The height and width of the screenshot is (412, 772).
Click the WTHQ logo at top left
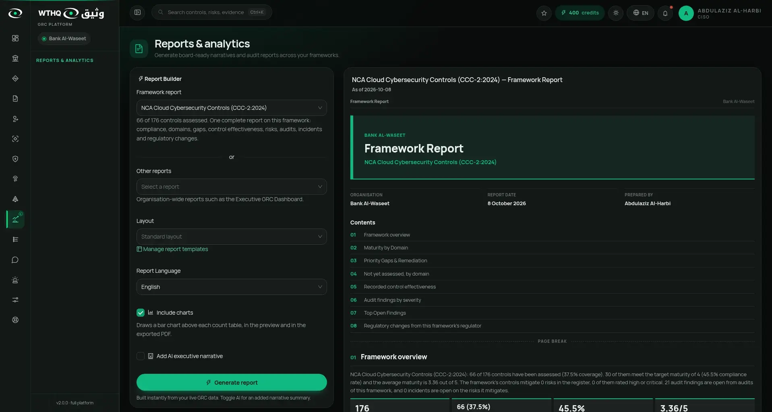point(71,13)
